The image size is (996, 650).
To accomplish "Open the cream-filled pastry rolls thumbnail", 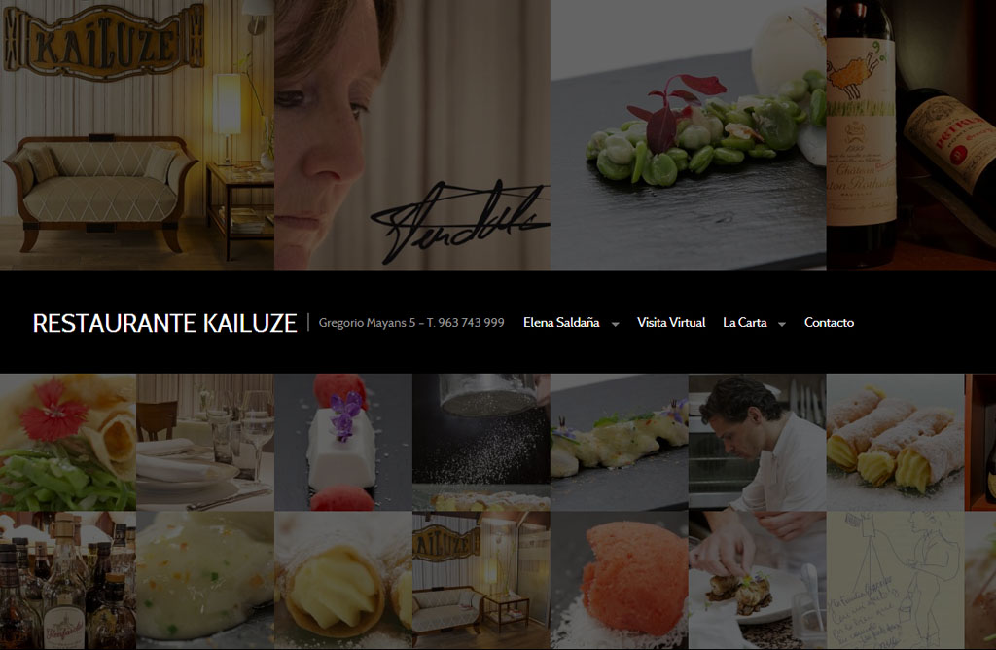I will click(x=895, y=442).
